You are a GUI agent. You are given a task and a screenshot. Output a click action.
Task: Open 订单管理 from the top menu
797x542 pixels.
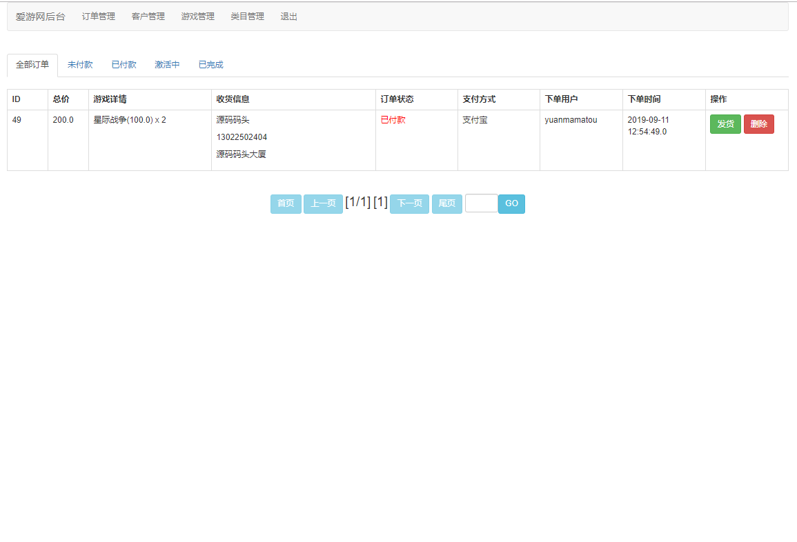click(98, 16)
